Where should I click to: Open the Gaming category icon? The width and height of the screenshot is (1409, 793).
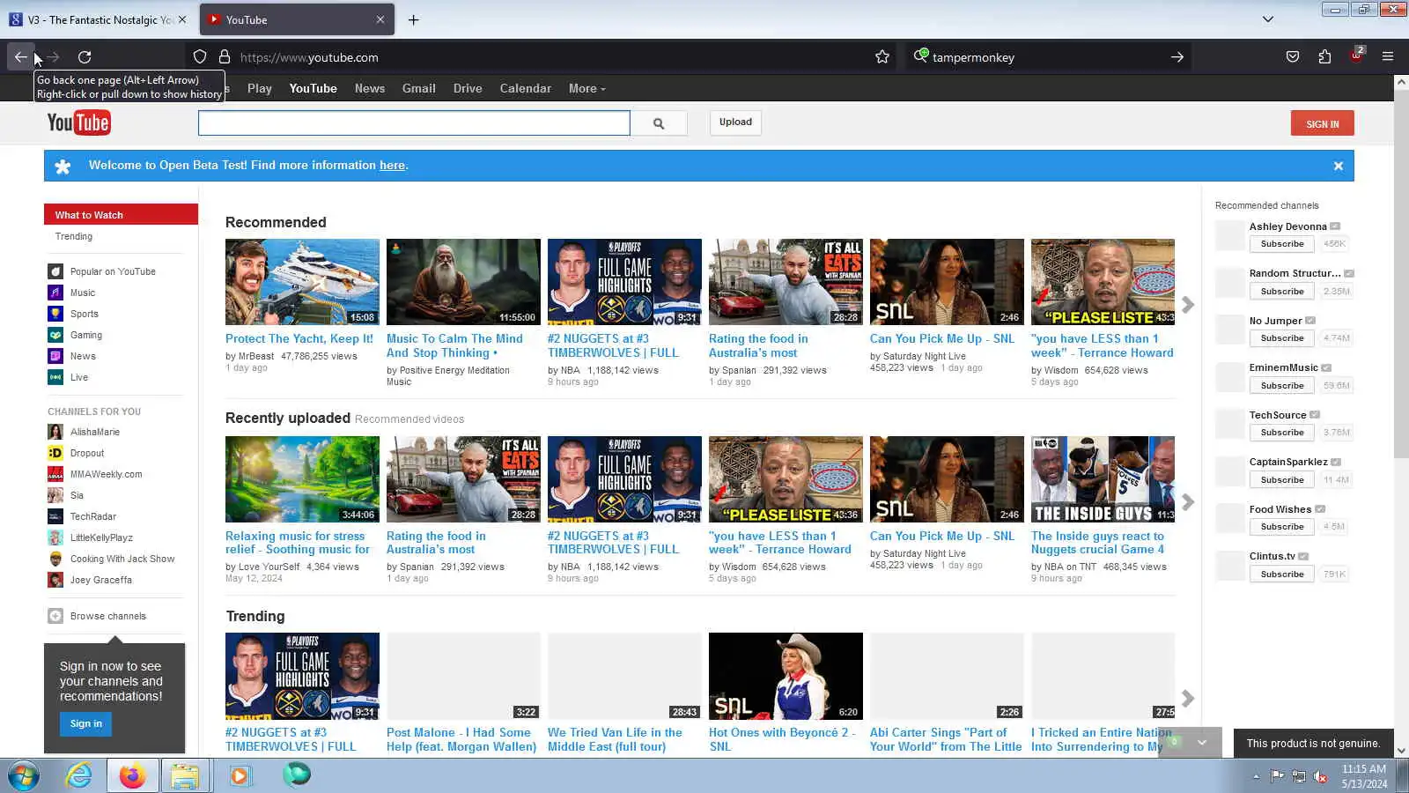[x=55, y=335]
